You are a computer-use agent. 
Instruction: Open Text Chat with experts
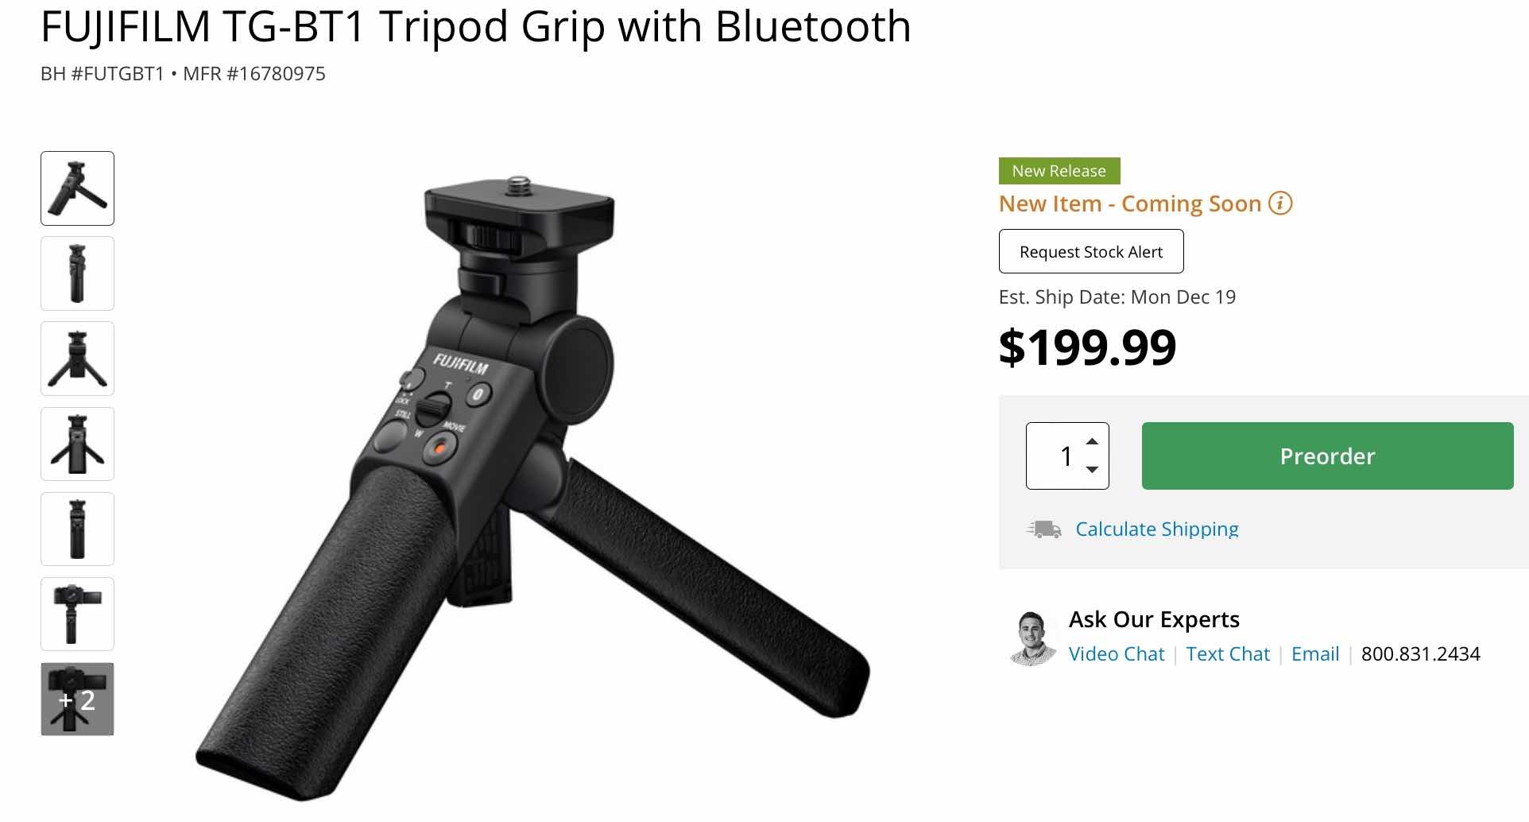tap(1228, 654)
